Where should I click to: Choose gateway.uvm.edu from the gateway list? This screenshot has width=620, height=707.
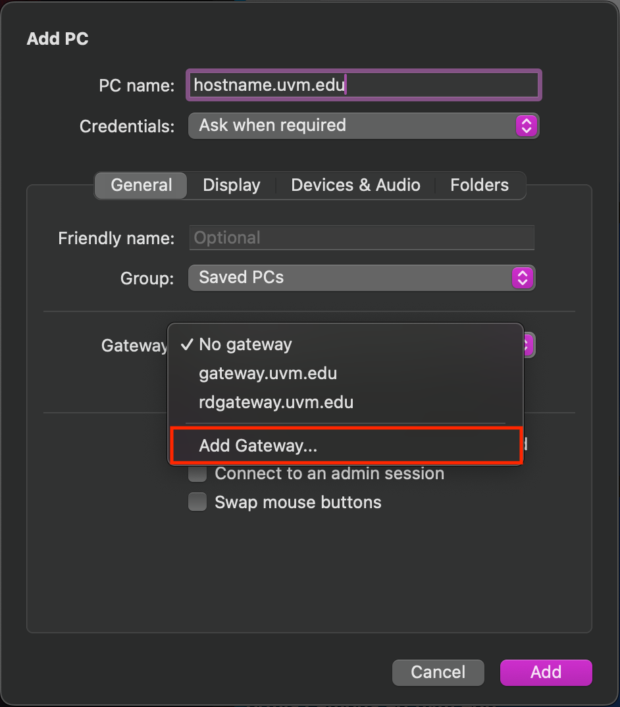268,373
